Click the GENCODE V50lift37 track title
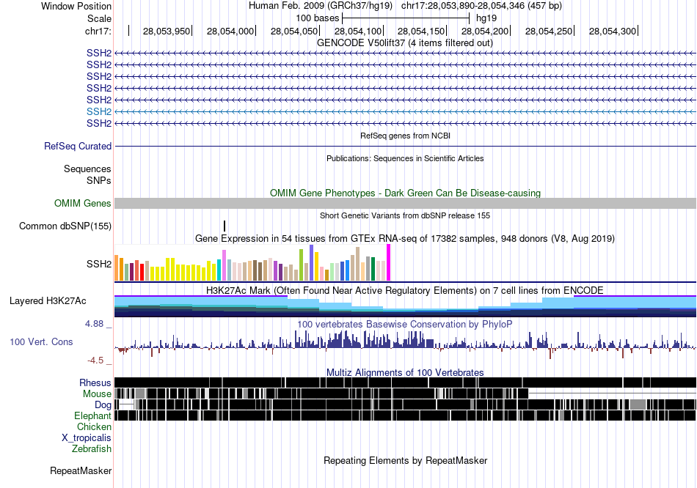This screenshot has height=488, width=697. click(x=404, y=43)
